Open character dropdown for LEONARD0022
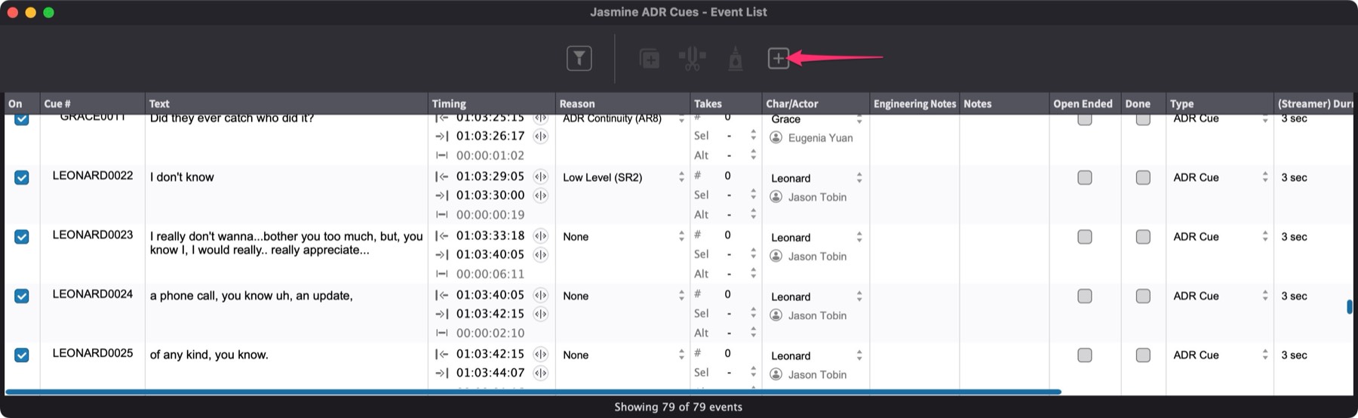 (x=816, y=178)
